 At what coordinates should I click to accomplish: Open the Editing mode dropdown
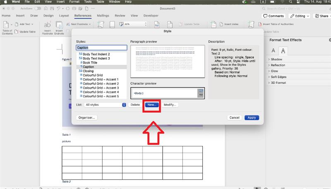pos(300,16)
